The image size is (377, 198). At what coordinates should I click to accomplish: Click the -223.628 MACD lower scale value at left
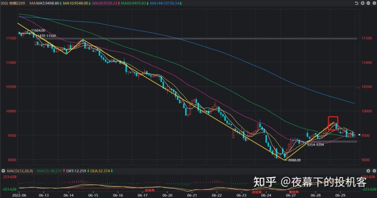point(9,189)
